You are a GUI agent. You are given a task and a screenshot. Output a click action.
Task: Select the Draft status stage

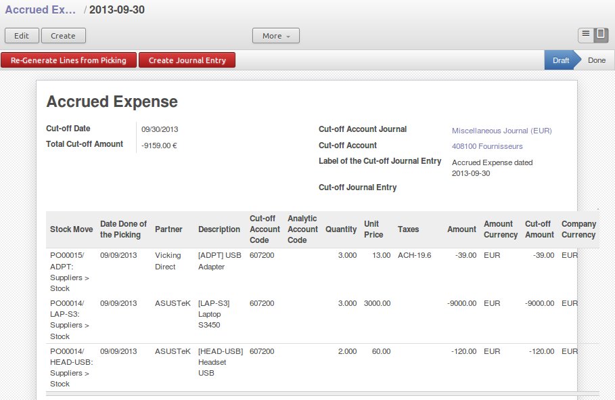tap(560, 60)
